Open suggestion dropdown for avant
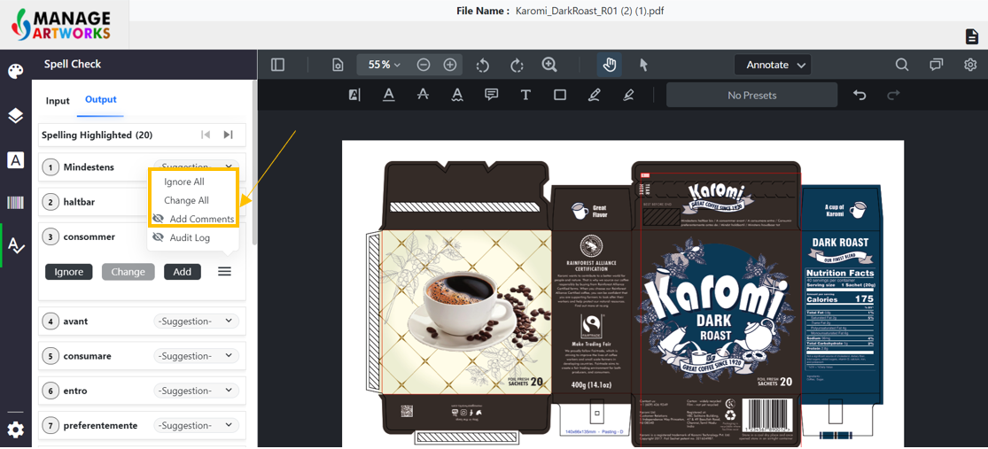Screen dimensions: 988x449 pyautogui.click(x=197, y=321)
